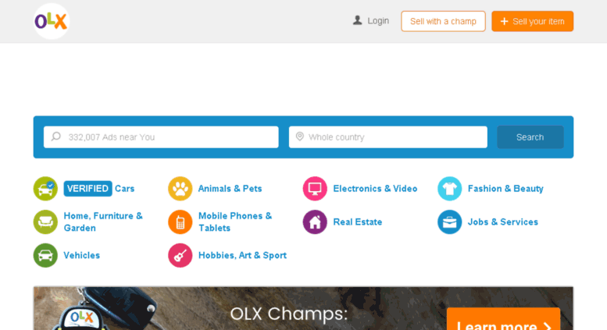This screenshot has height=330, width=607.
Task: Open the Verified Cars category icon
Action: click(x=45, y=189)
